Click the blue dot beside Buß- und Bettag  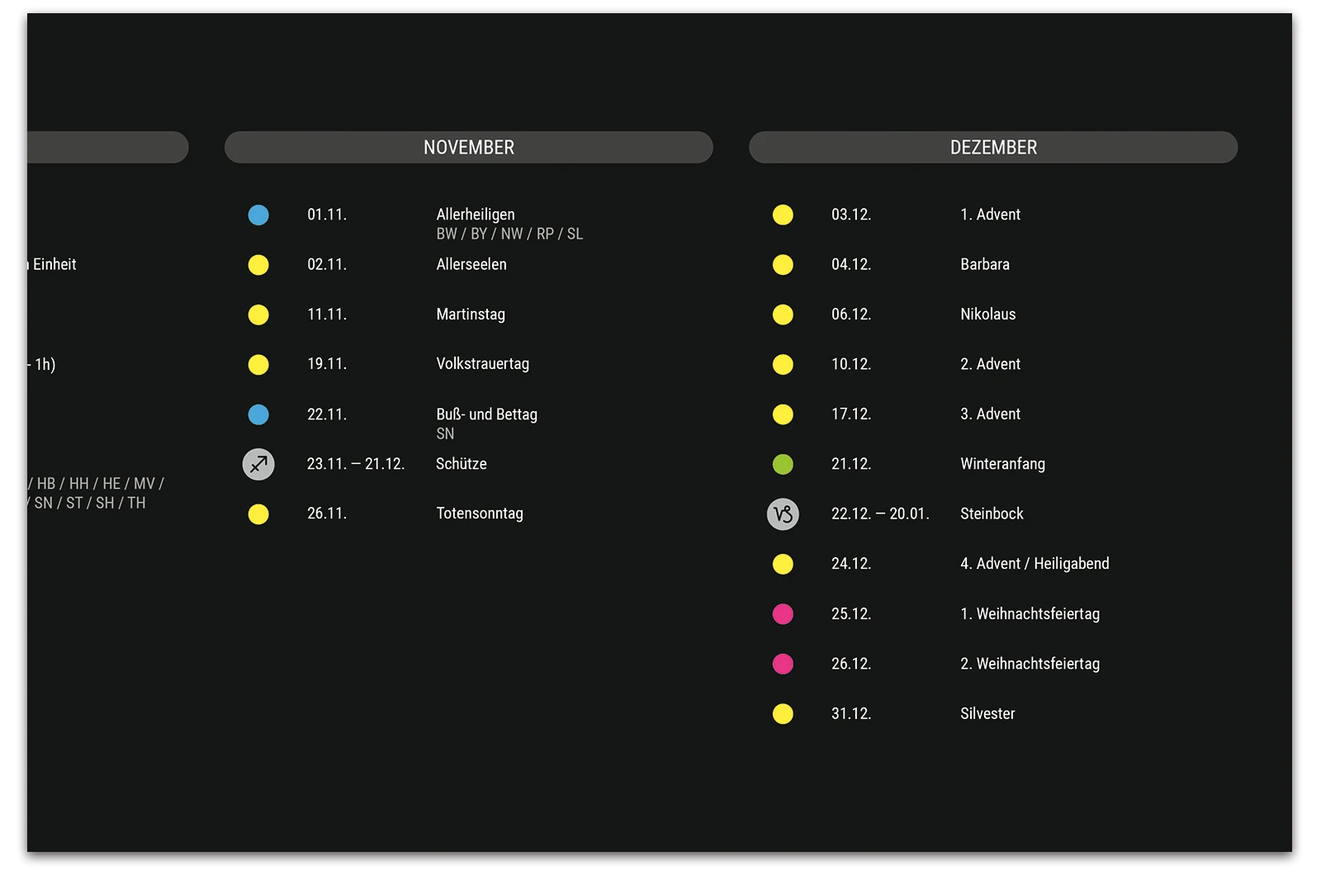tap(258, 414)
